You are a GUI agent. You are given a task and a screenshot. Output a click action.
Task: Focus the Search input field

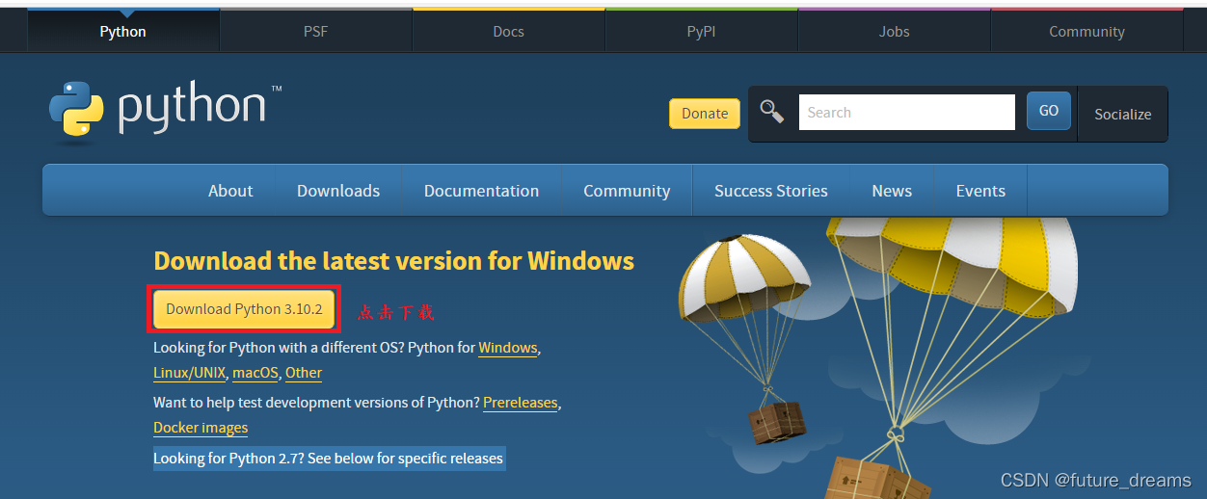(x=906, y=112)
